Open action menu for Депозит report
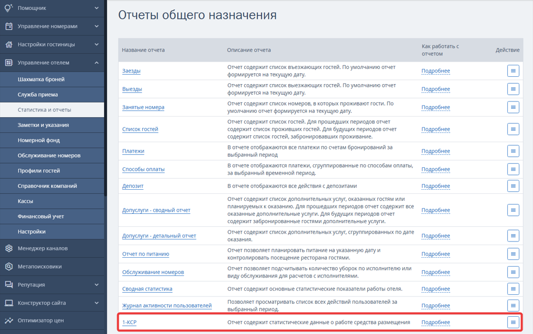The image size is (533, 334). point(513,186)
